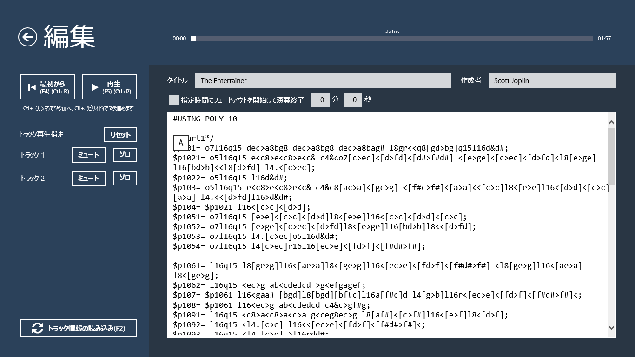
Task: Click the line starting '$p1054='
Action: (x=299, y=246)
